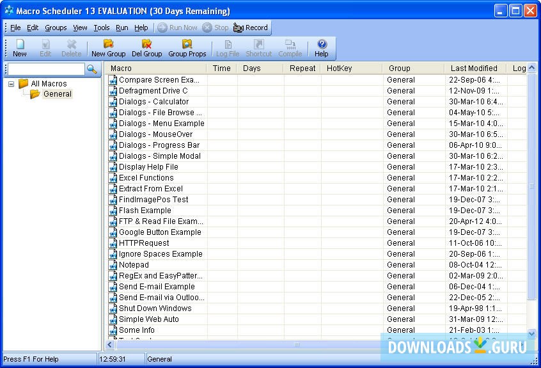
Task: Click the Stop button
Action: coord(216,28)
